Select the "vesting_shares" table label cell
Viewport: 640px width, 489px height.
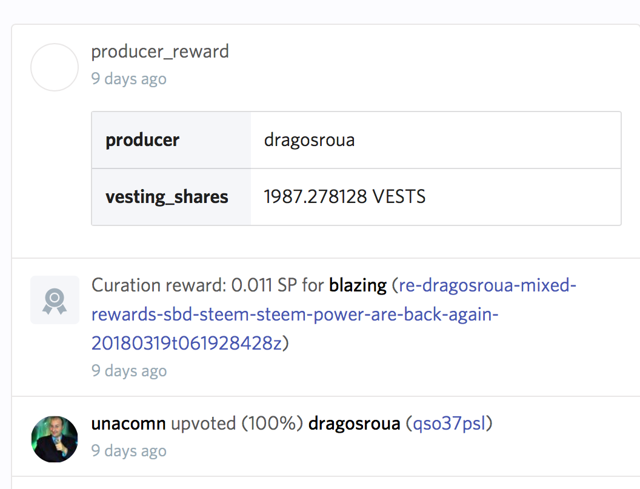[x=167, y=197]
